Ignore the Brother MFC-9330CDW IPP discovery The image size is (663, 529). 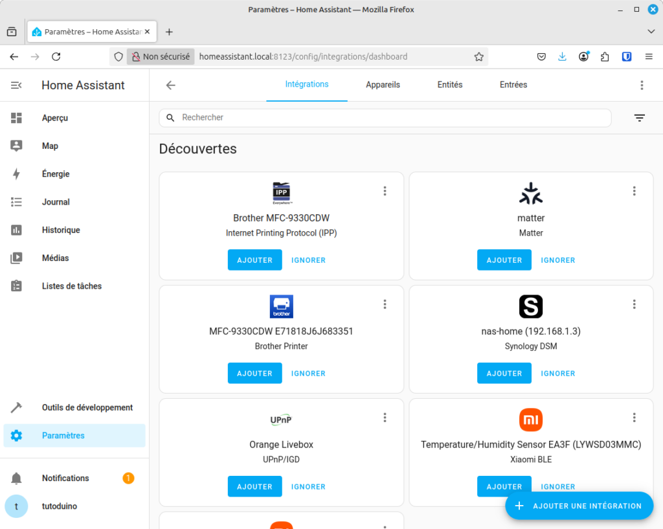308,260
